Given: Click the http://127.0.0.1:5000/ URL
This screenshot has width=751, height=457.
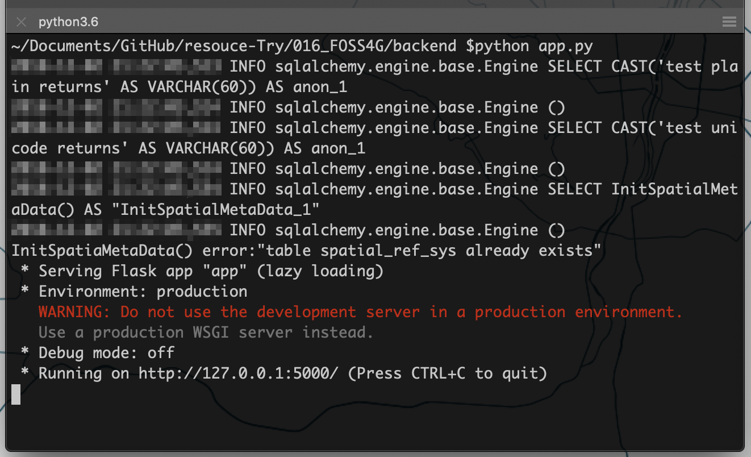Looking at the screenshot, I should pyautogui.click(x=238, y=373).
